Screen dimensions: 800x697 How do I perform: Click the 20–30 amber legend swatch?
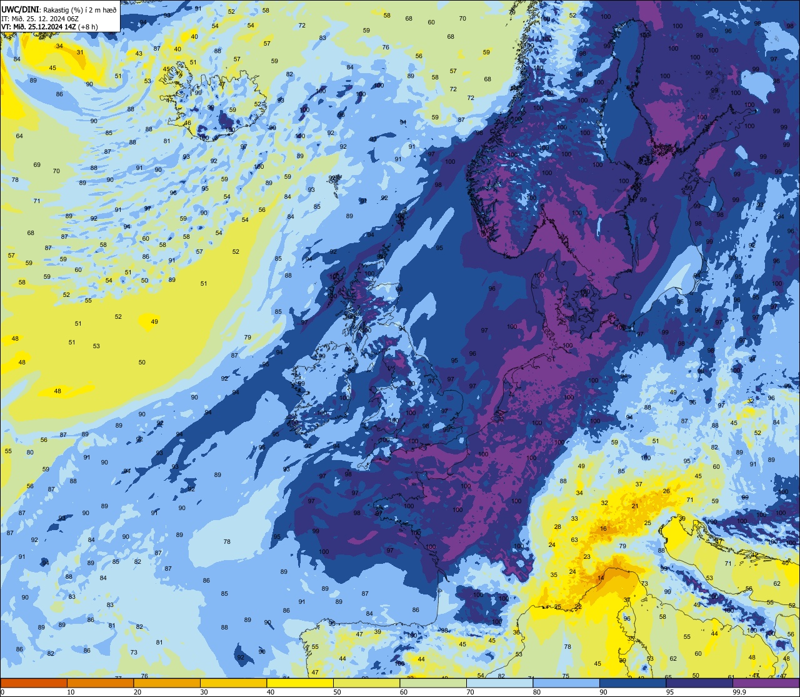167,683
